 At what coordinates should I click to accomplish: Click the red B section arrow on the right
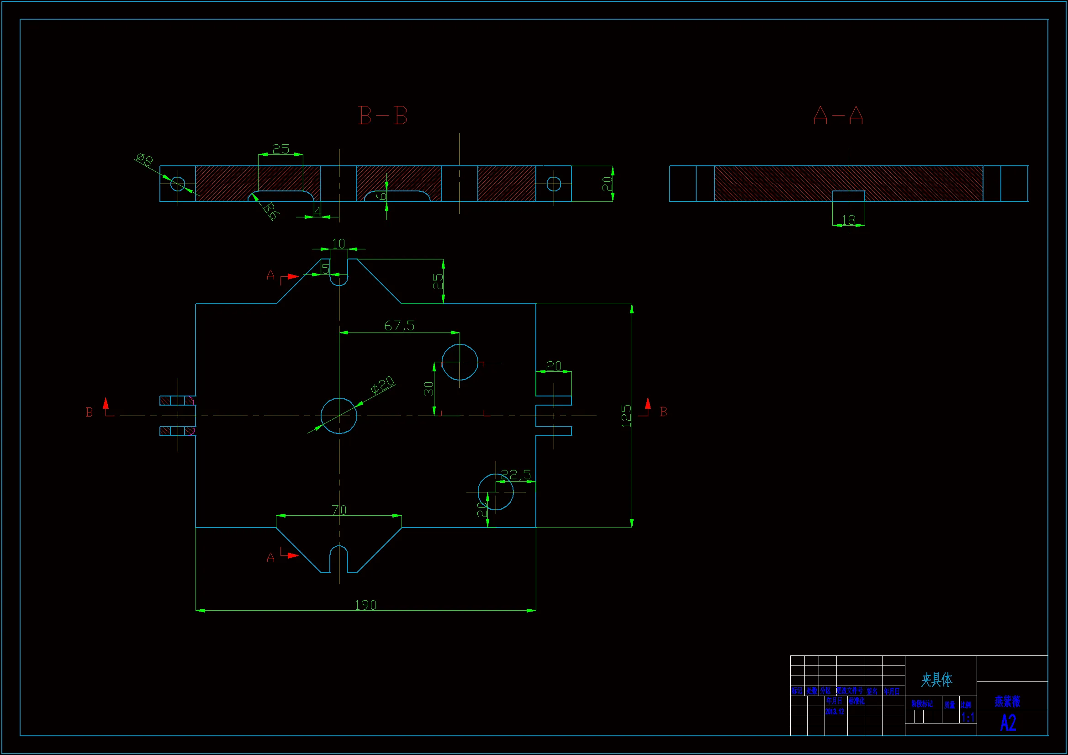pyautogui.click(x=647, y=404)
